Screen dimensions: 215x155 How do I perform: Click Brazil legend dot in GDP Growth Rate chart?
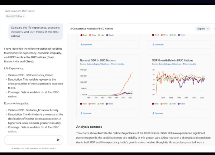(153, 104)
